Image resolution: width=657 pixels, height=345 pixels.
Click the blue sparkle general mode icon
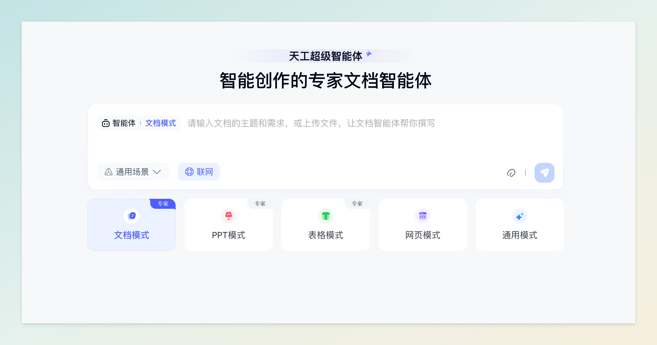coord(520,216)
